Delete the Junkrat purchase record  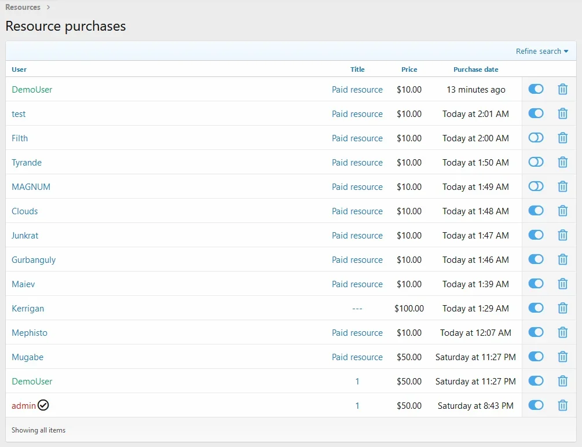(562, 235)
